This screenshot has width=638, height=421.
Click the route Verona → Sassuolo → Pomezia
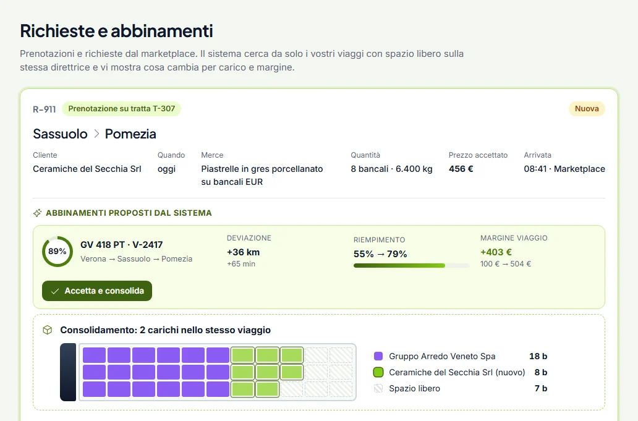pyautogui.click(x=136, y=258)
